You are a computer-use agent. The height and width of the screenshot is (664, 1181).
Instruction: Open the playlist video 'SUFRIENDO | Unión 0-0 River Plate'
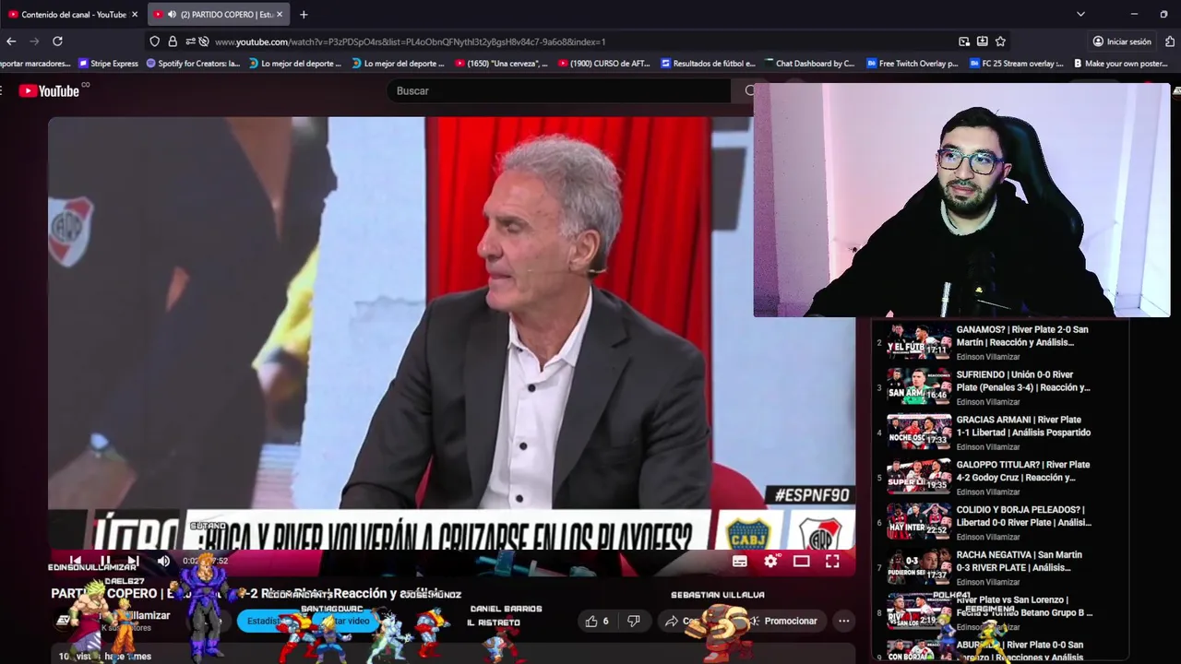pyautogui.click(x=1022, y=381)
